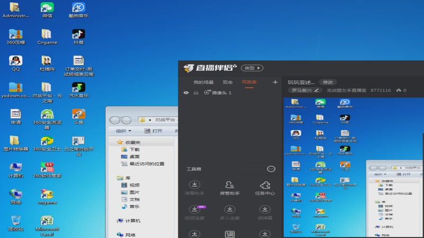
Task: Download the 多人连麦 tool
Action: click(x=229, y=213)
